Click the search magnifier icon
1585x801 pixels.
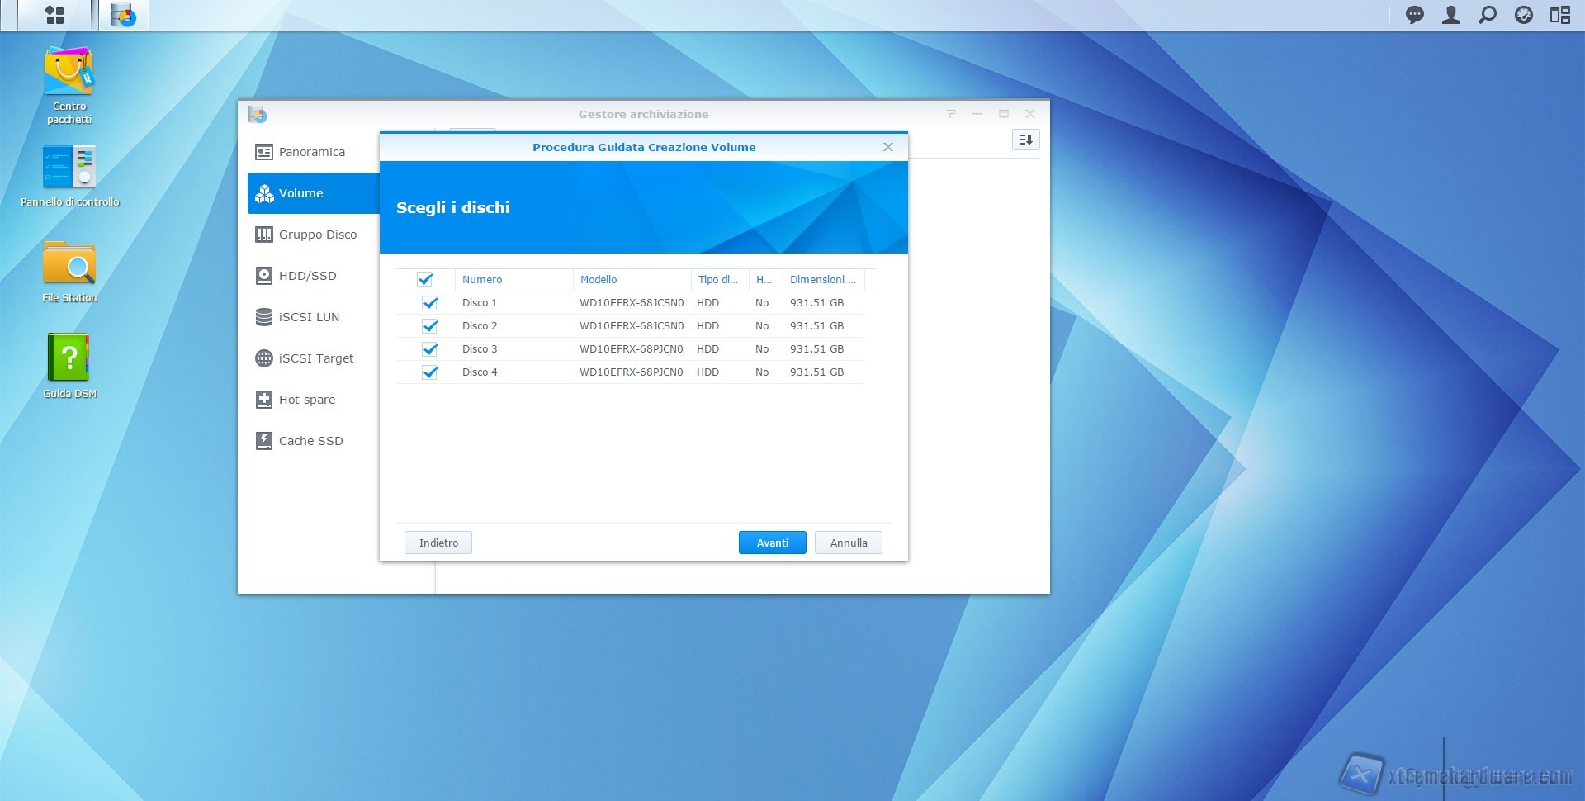pyautogui.click(x=1487, y=15)
